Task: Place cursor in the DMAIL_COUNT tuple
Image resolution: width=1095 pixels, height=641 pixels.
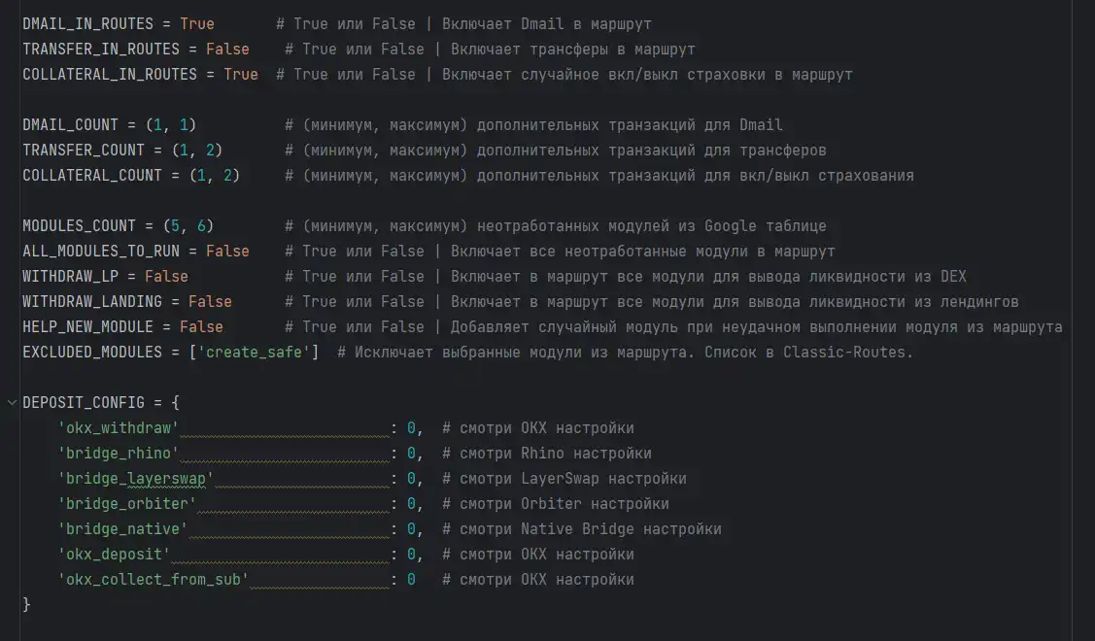Action: pyautogui.click(x=171, y=124)
